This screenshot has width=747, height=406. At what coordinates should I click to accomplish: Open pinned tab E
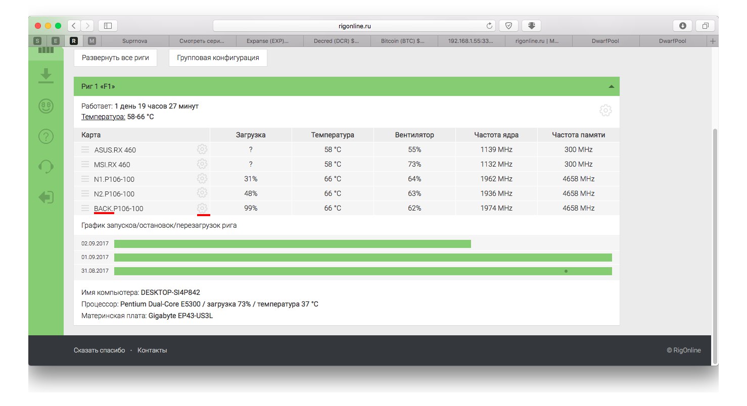click(x=56, y=41)
